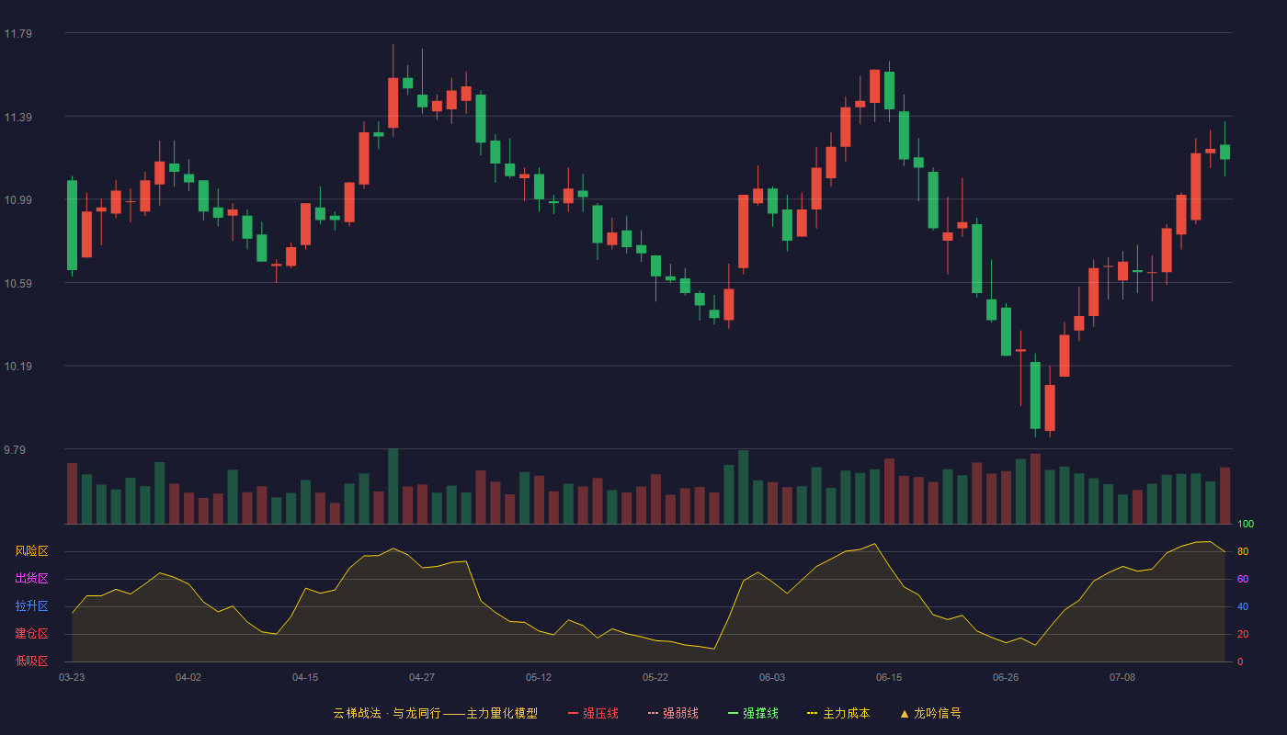Click the 建仓区 zone label

pyautogui.click(x=31, y=634)
